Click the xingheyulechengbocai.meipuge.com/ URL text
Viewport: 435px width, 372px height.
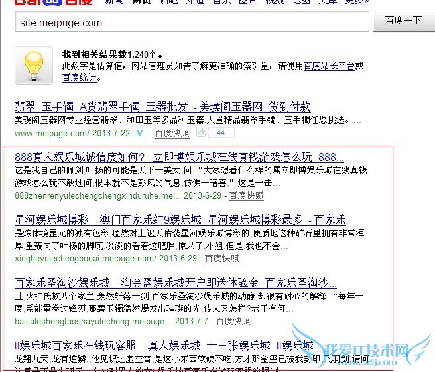[86, 258]
